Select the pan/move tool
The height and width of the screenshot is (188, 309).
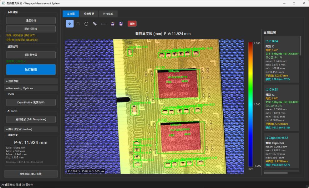tap(70, 24)
